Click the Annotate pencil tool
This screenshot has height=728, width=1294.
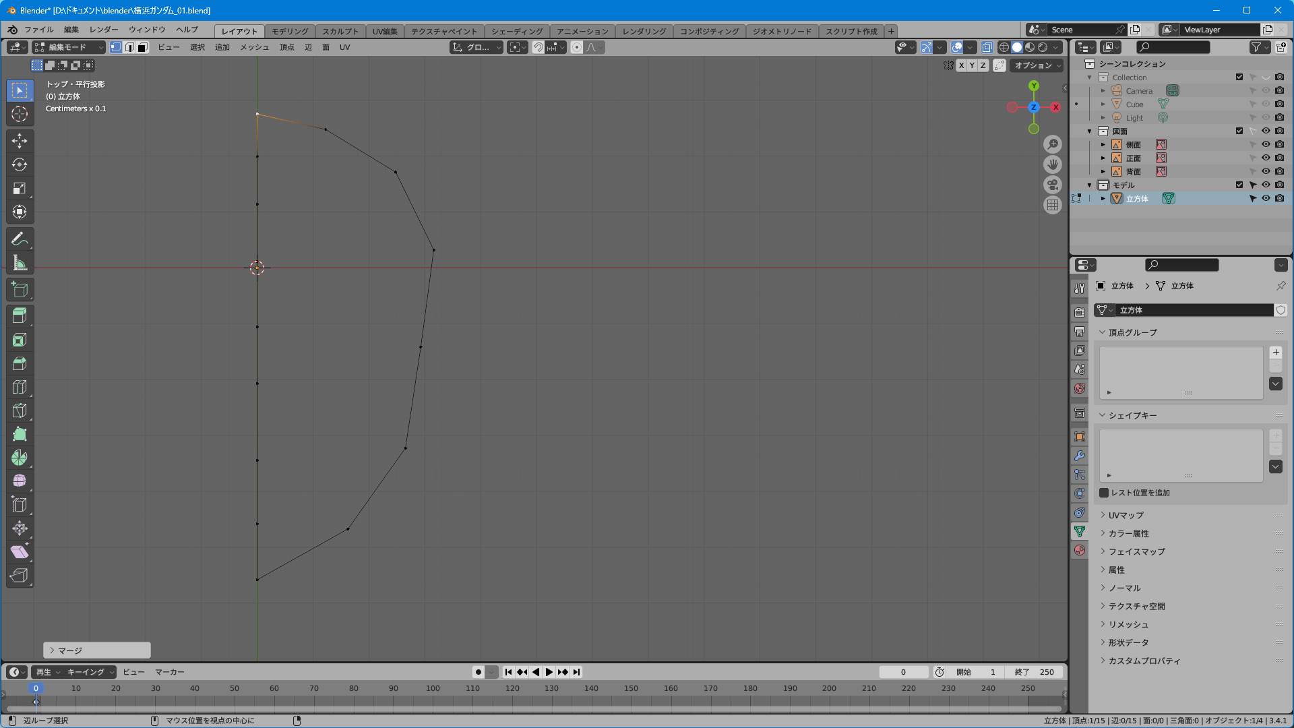pos(20,239)
